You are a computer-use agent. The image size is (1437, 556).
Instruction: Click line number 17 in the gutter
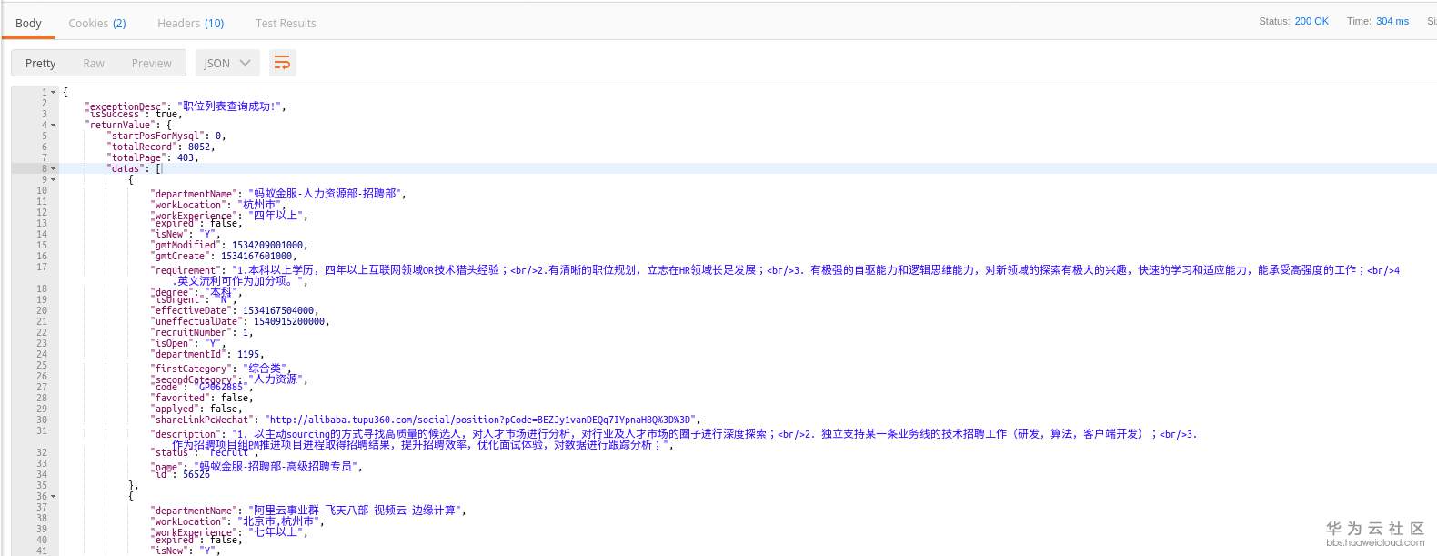(42, 267)
